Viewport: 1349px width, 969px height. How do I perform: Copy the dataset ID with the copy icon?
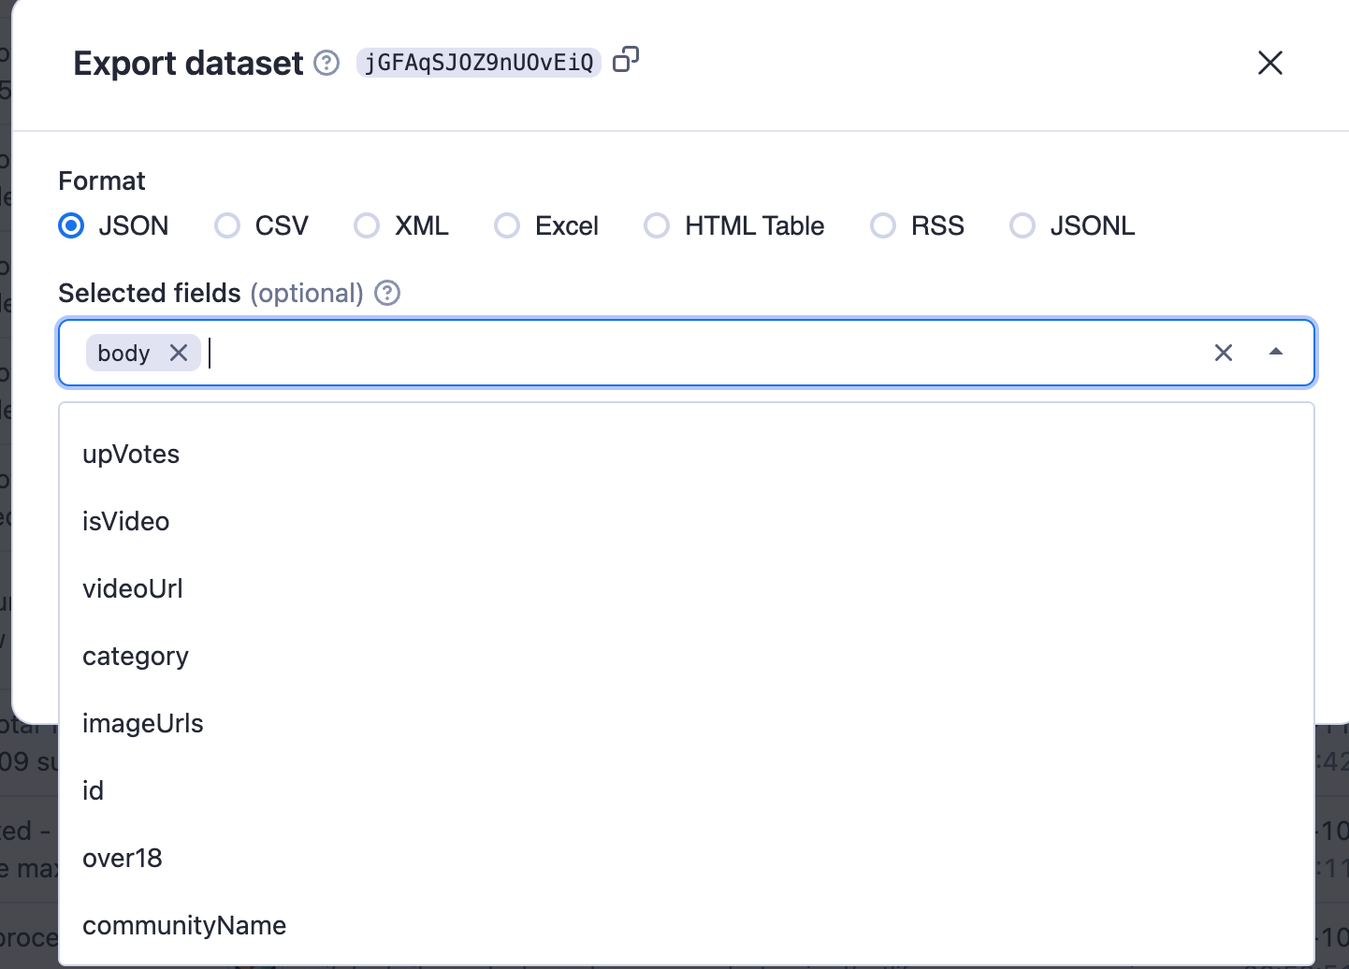pos(626,60)
